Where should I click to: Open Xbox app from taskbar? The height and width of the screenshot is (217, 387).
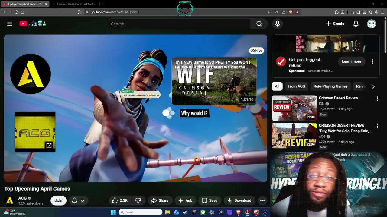[203, 212]
